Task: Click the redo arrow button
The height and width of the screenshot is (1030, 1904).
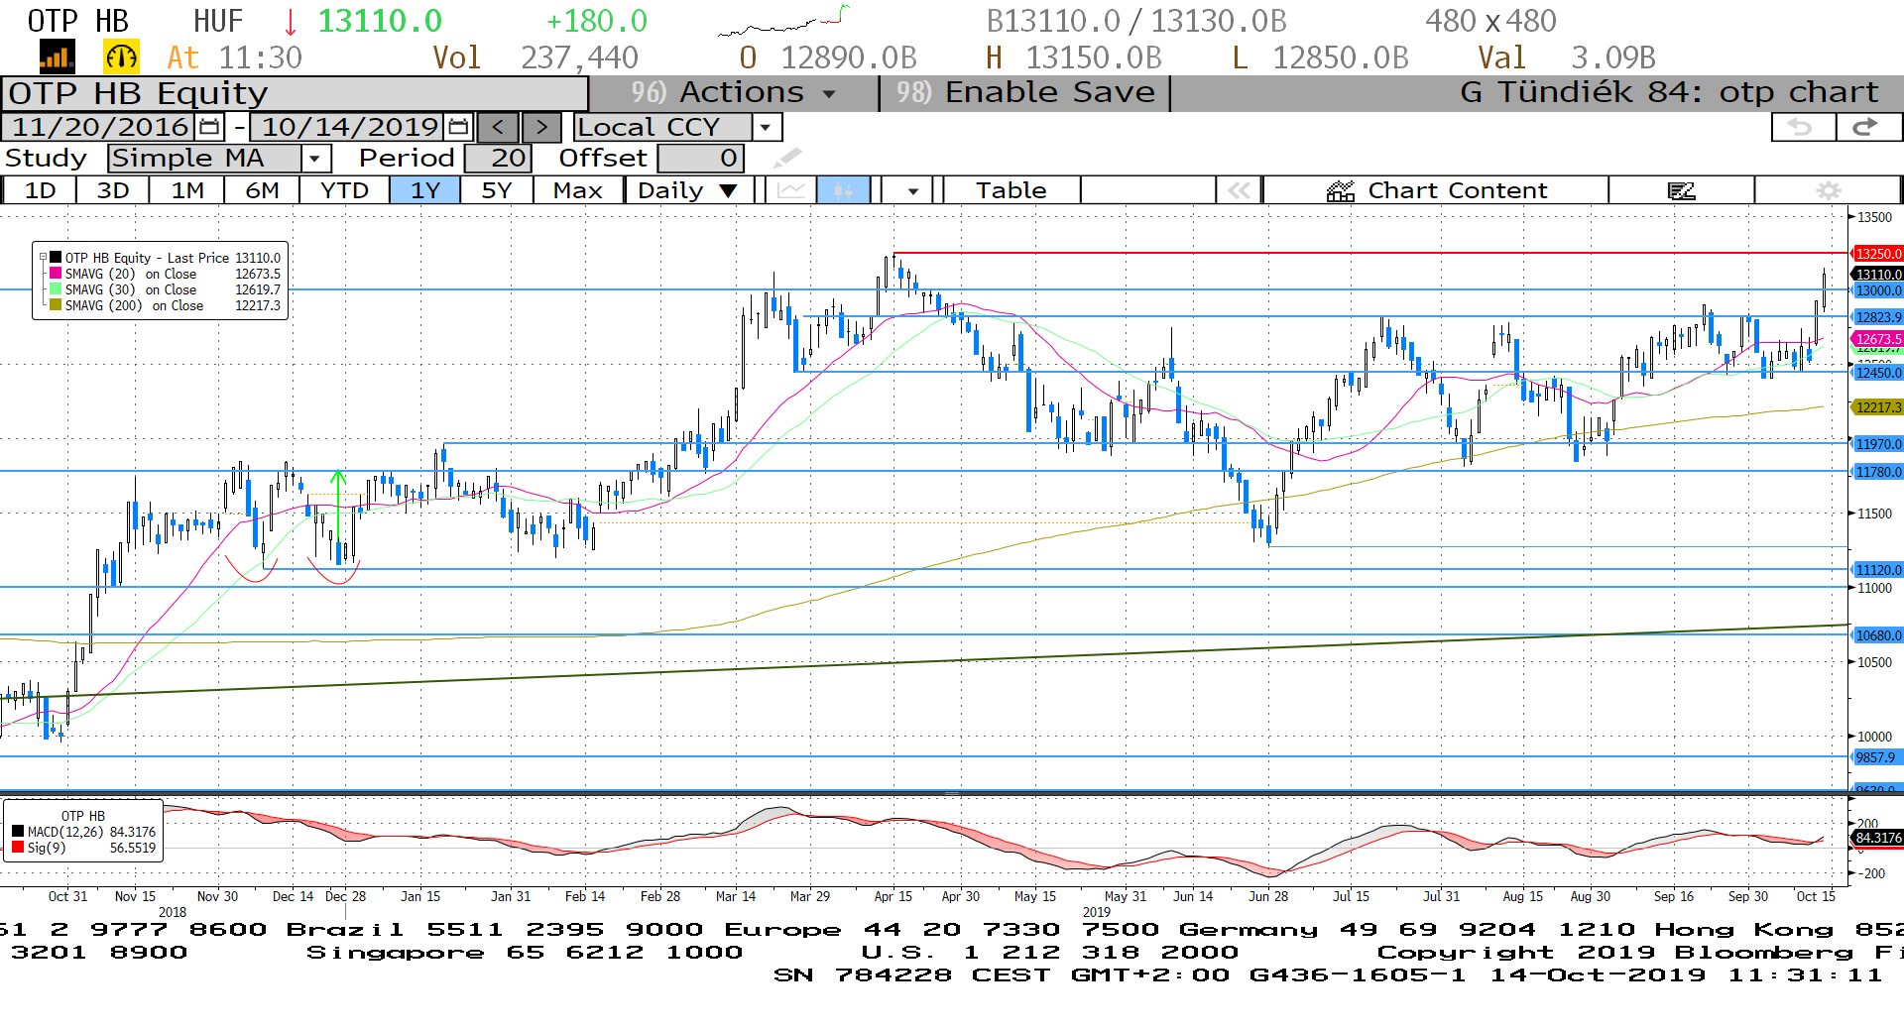Action: [x=1867, y=127]
